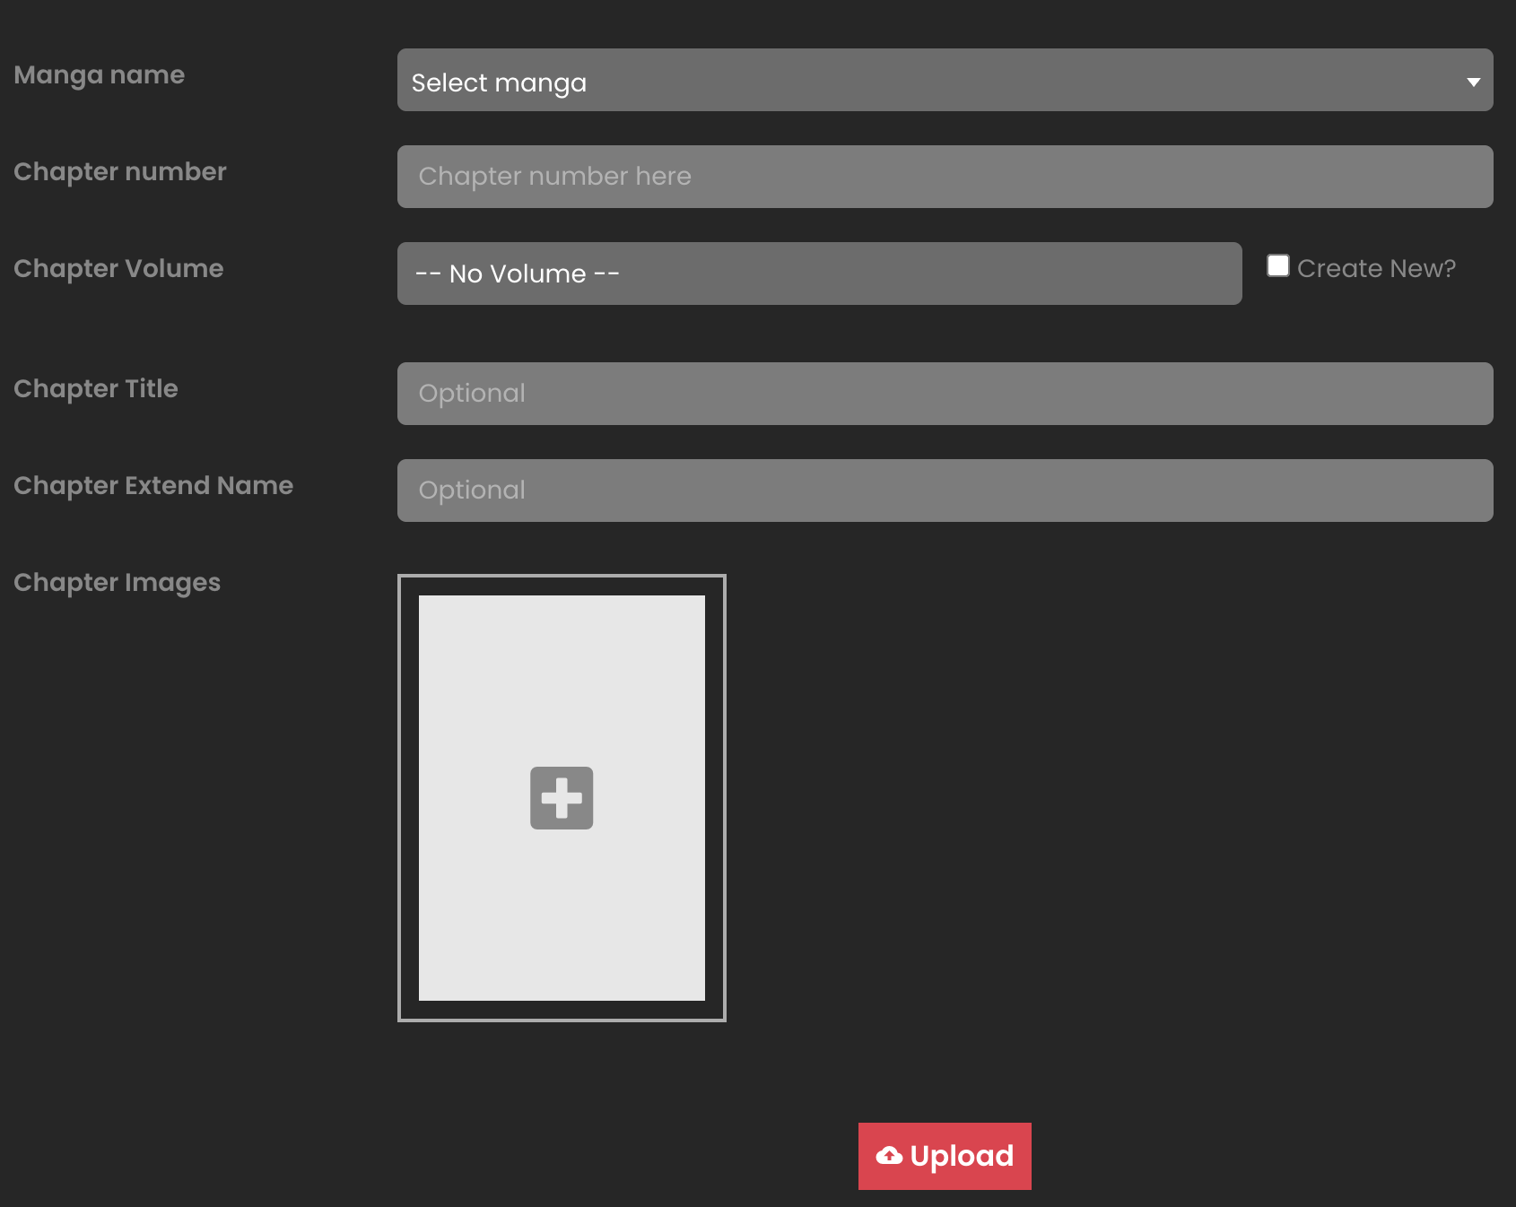1516x1207 pixels.
Task: Click the 'Upload' text on the red button
Action: coord(962,1156)
